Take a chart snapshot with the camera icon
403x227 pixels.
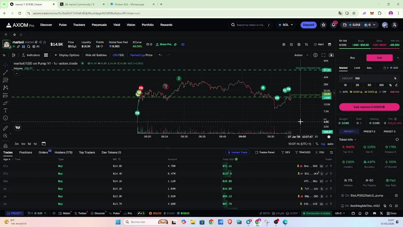point(331,55)
